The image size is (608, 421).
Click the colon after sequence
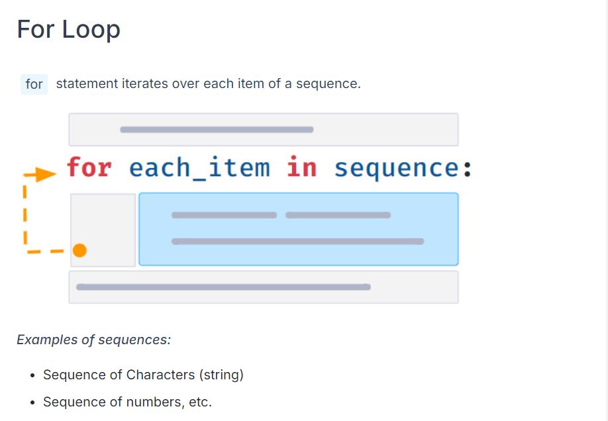467,169
